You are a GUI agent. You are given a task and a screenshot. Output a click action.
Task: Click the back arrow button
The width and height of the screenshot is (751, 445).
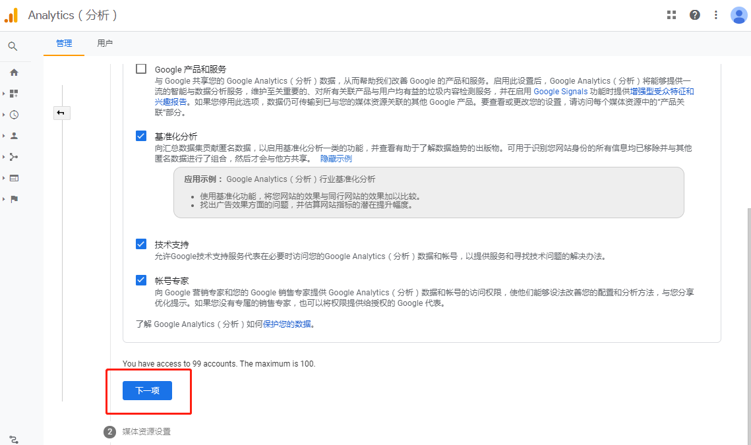(x=62, y=113)
